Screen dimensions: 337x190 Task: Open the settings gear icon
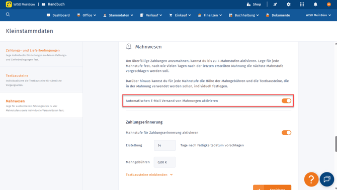pos(288,5)
